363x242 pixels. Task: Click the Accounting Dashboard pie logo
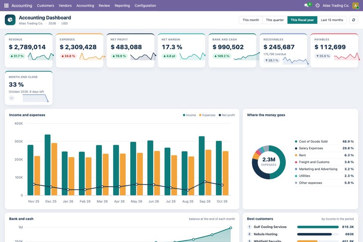[10, 20]
